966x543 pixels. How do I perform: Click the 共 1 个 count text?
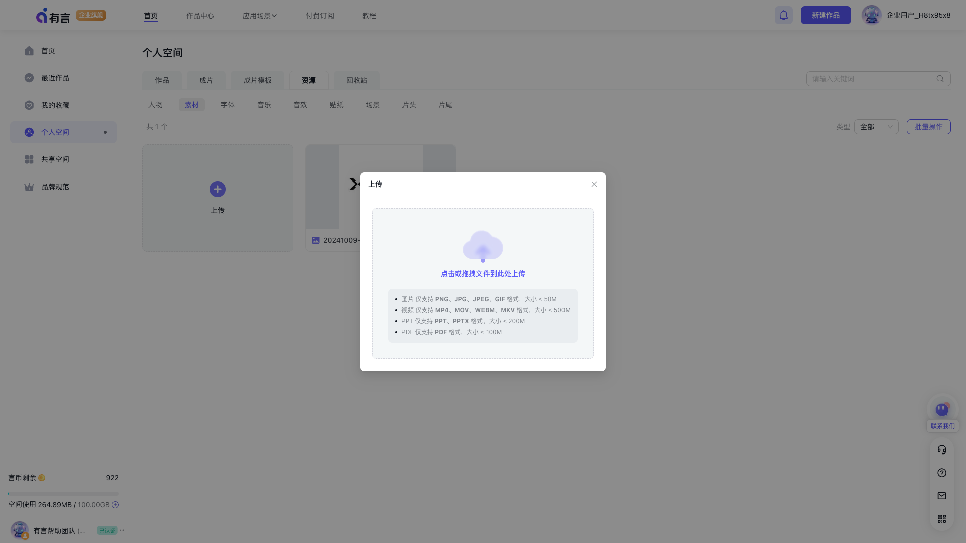(157, 127)
